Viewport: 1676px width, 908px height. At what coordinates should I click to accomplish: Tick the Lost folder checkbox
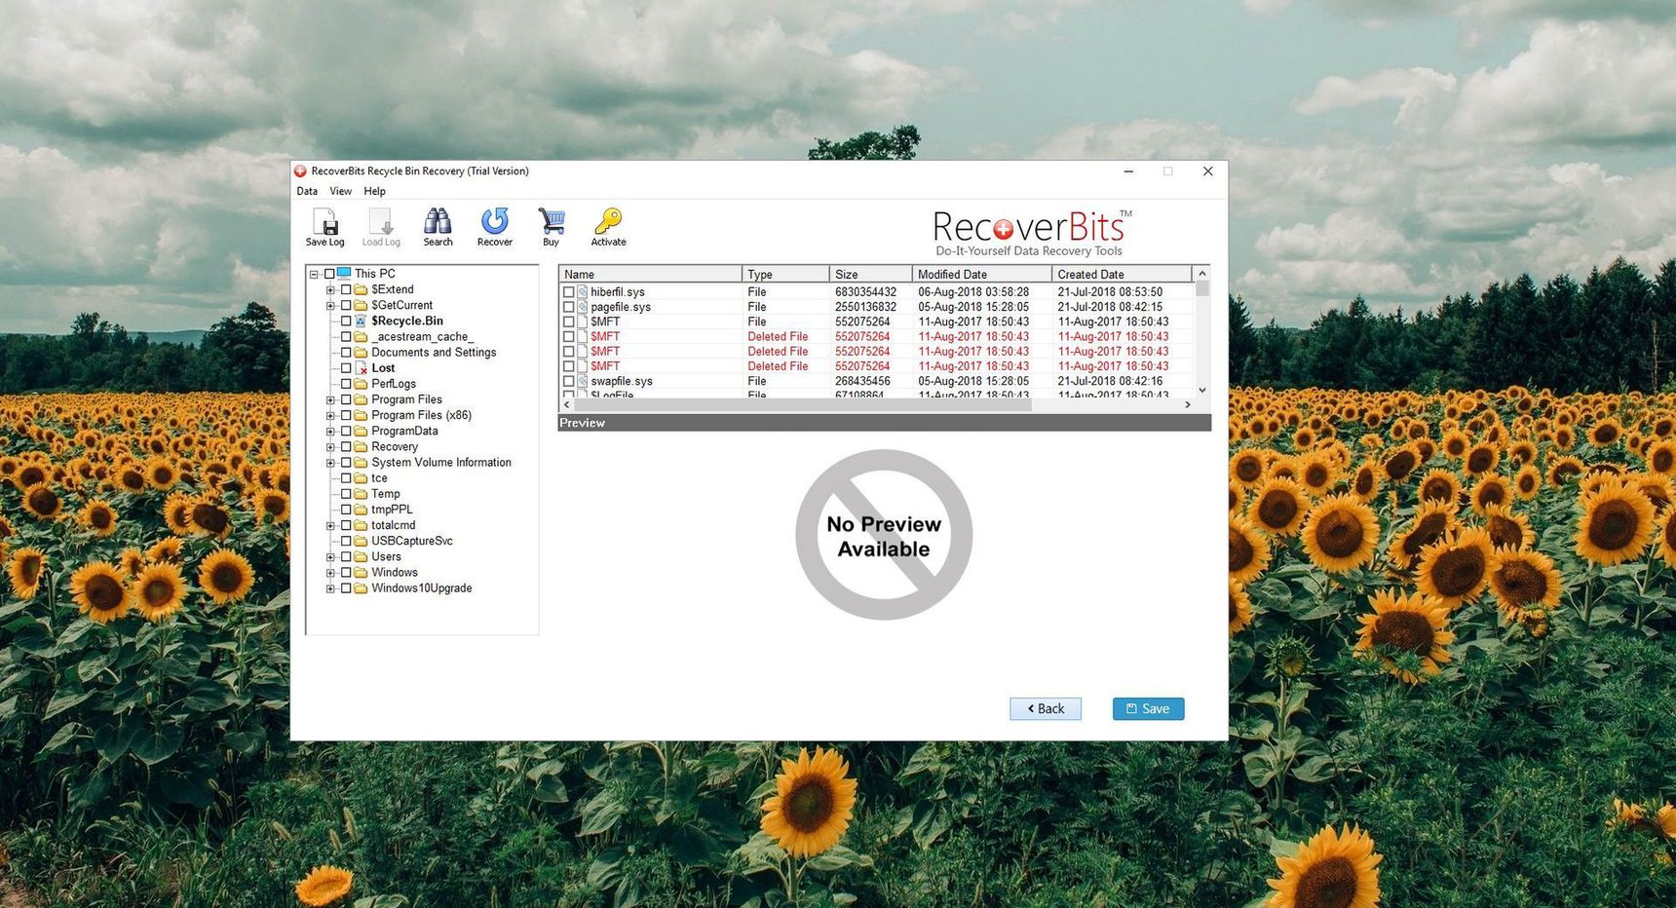[x=346, y=368]
